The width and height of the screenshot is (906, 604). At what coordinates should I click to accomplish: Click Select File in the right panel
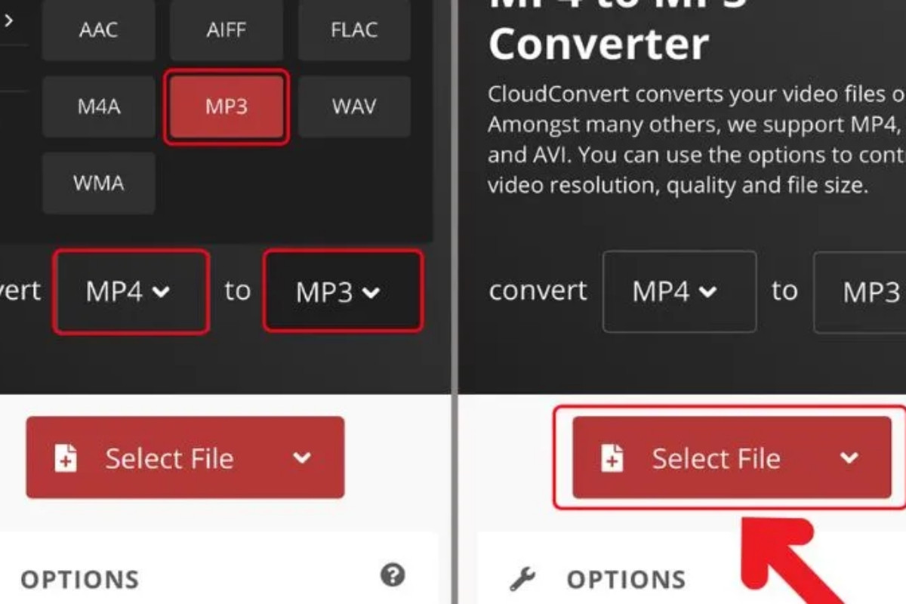click(732, 458)
